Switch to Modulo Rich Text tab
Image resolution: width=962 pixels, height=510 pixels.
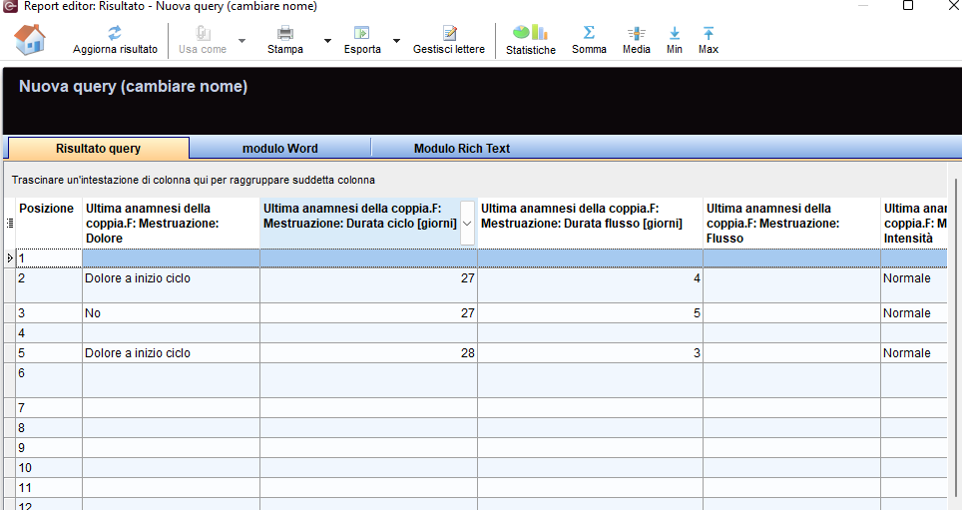tap(461, 149)
